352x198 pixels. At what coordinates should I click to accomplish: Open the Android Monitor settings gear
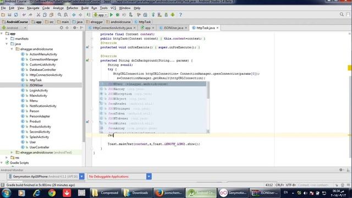click(x=341, y=170)
